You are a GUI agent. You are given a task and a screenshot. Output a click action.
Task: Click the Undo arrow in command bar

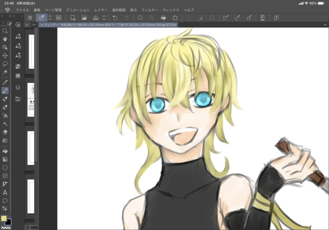[x=115, y=18]
